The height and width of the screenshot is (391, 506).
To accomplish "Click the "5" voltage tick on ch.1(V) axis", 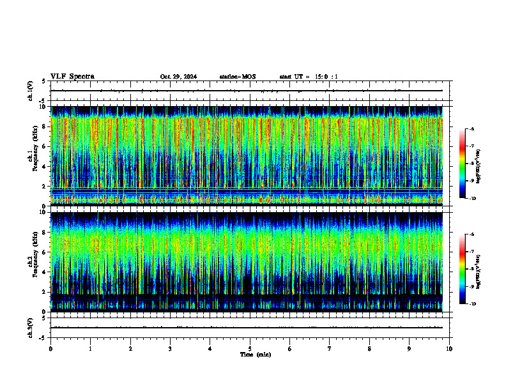I will coord(43,81).
